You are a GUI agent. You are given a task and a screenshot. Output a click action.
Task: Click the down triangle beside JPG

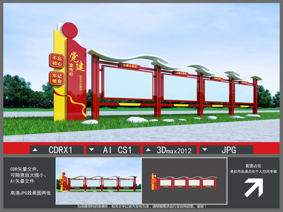click(x=205, y=150)
